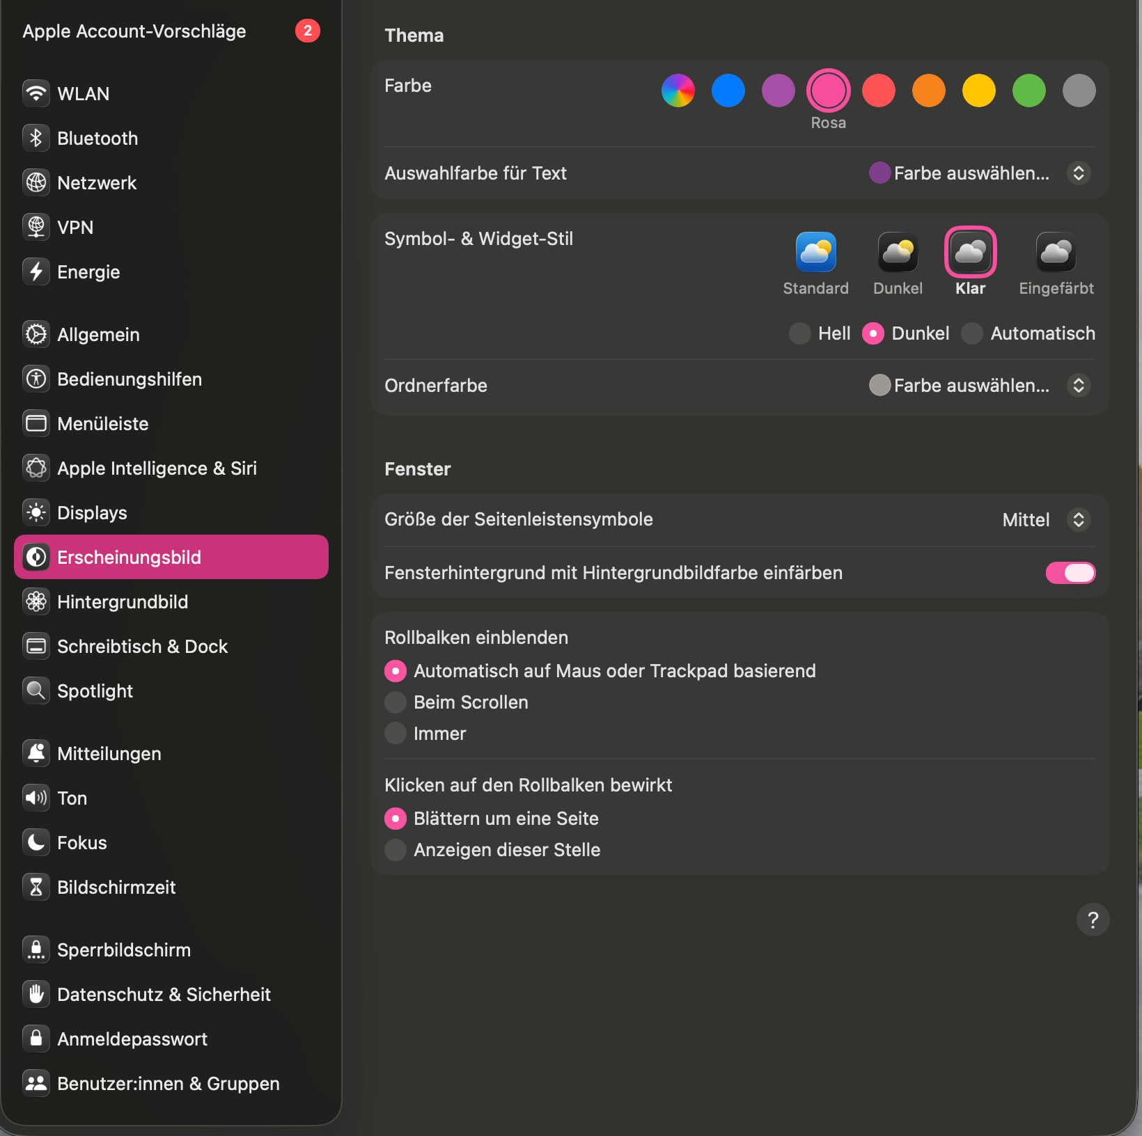The image size is (1142, 1136).
Task: Click Datenschutz & Sicherheit hand icon
Action: pyautogui.click(x=36, y=995)
